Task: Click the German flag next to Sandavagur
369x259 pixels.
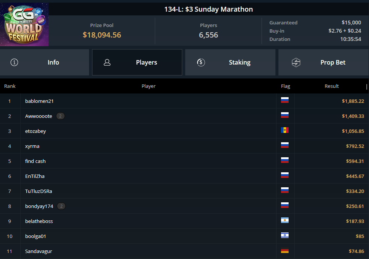Action: coord(285,250)
